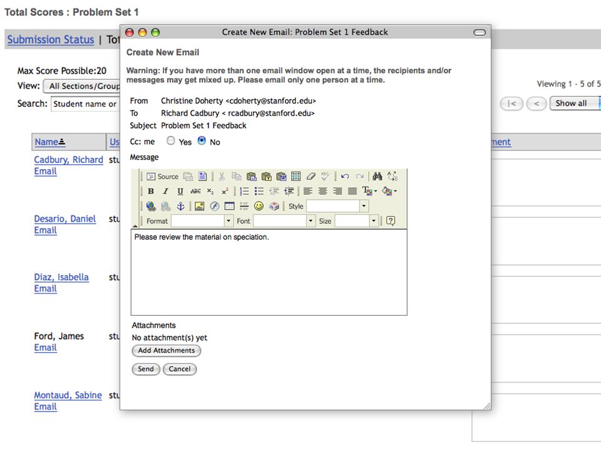Image resolution: width=601 pixels, height=451 pixels.
Task: Open the Size dropdown
Action: point(356,221)
